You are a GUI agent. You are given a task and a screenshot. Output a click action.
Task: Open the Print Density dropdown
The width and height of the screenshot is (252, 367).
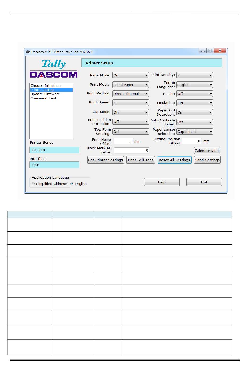pos(194,75)
